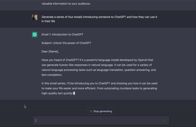Click the paragraph beginning 'In this email series'
196x127 pixels.
point(99,88)
